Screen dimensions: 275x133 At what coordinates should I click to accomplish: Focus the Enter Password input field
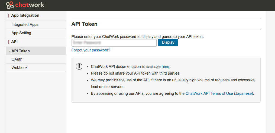click(114, 43)
